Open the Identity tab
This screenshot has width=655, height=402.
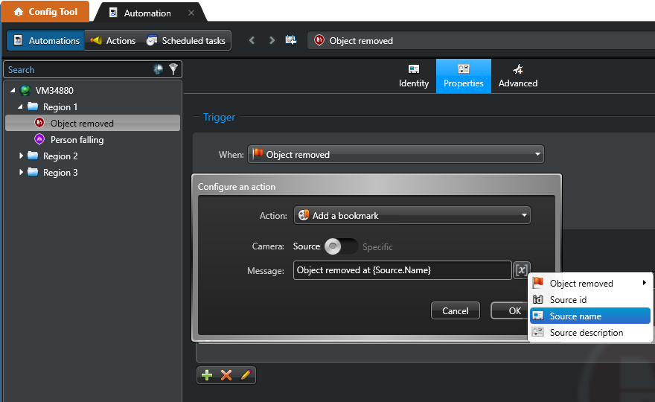414,76
